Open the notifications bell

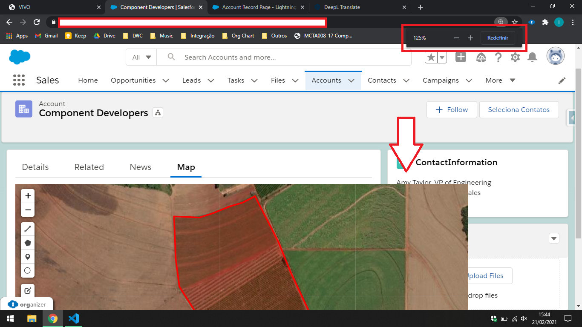532,57
